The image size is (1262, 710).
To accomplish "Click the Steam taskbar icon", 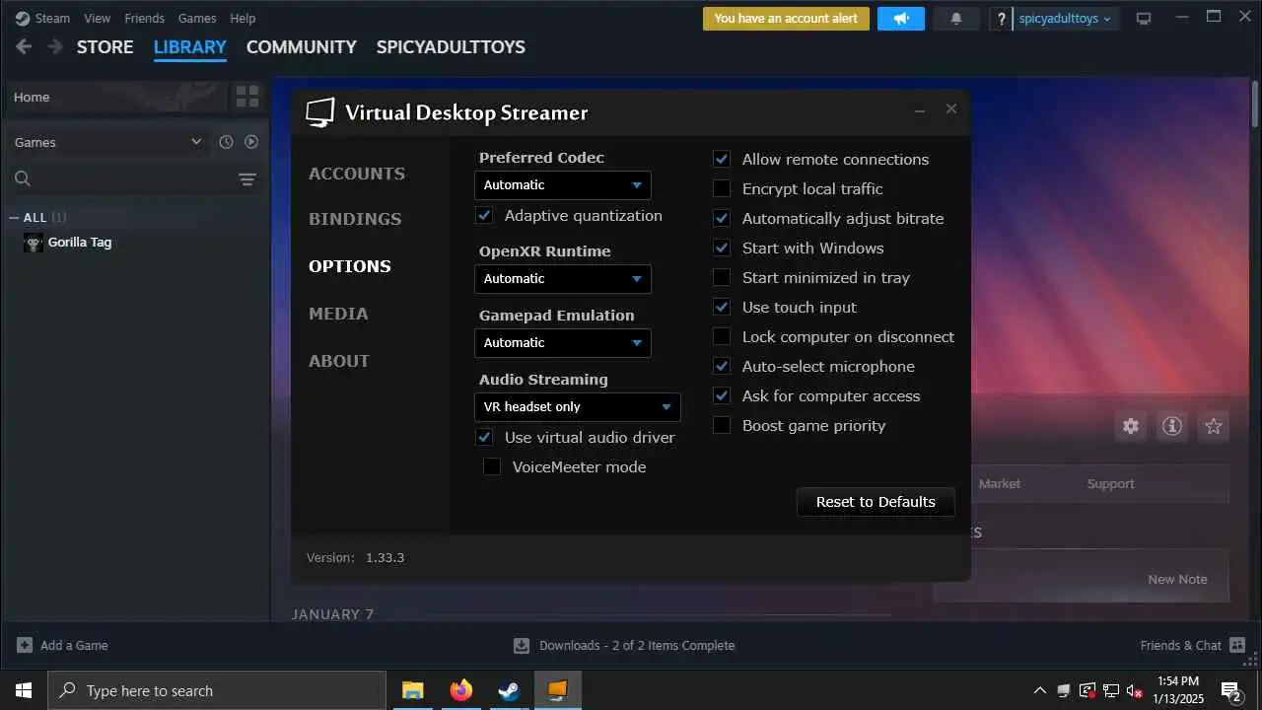I will pos(509,690).
